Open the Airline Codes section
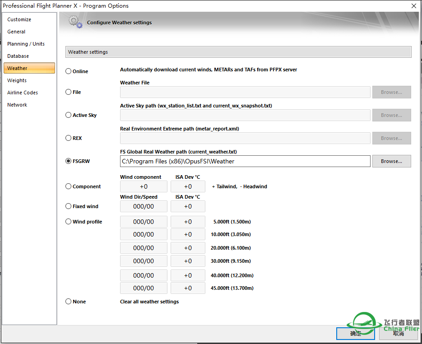Image resolution: width=422 pixels, height=344 pixels. pyautogui.click(x=23, y=93)
